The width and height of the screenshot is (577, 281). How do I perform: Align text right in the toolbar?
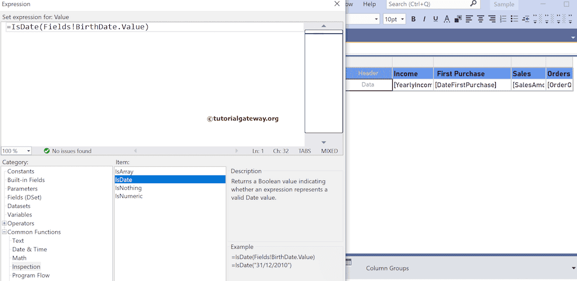(492, 19)
